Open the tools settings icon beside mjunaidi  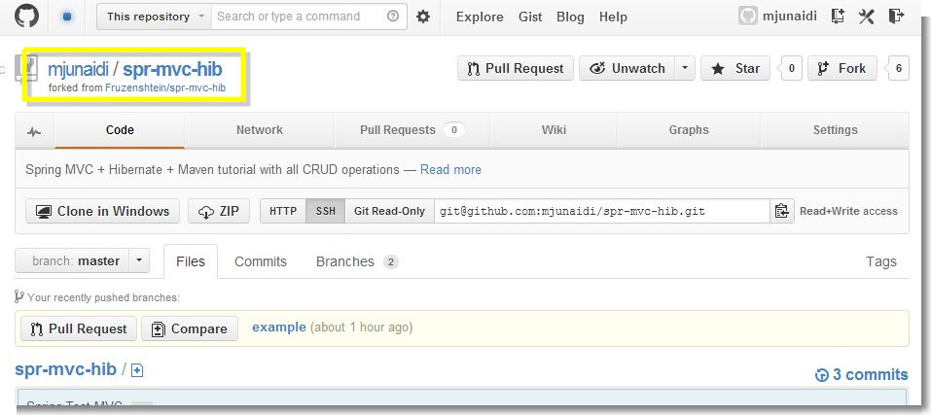click(866, 17)
